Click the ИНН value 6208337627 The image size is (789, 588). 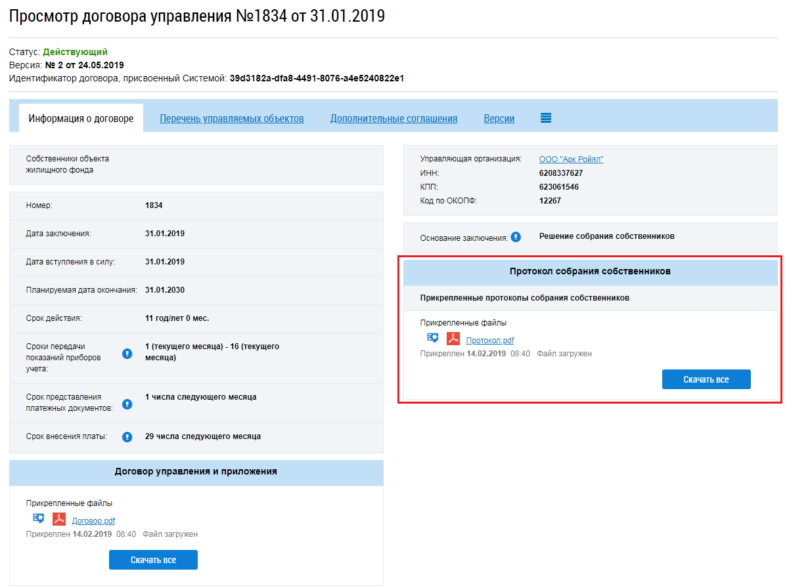[x=561, y=173]
